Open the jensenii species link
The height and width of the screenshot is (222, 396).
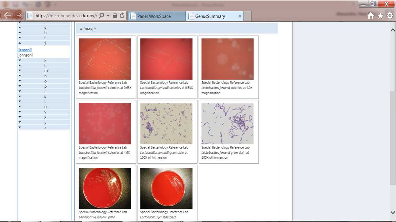25,50
